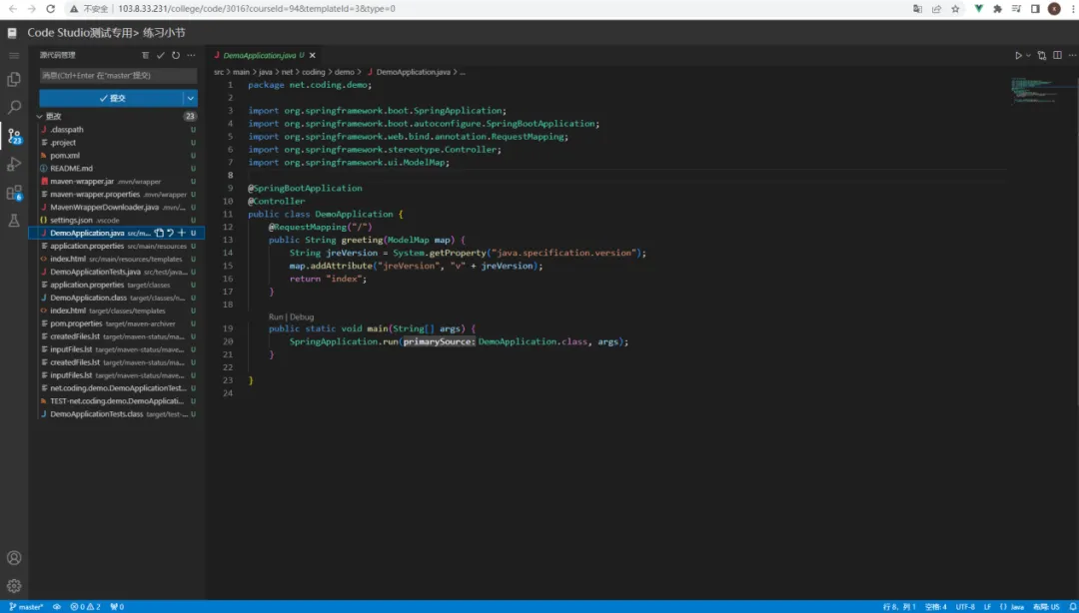This screenshot has width=1079, height=613.
Task: Click the browser address bar URL
Action: point(257,9)
